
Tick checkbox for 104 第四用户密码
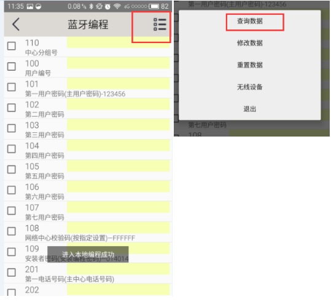click(x=12, y=149)
